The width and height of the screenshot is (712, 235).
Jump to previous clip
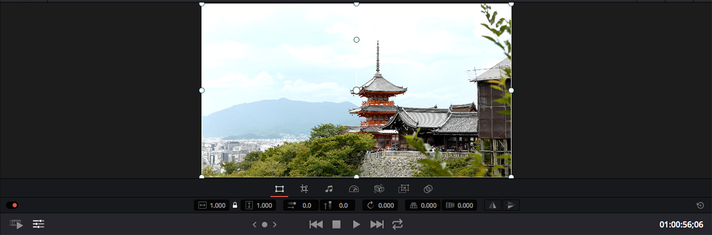tap(316, 224)
